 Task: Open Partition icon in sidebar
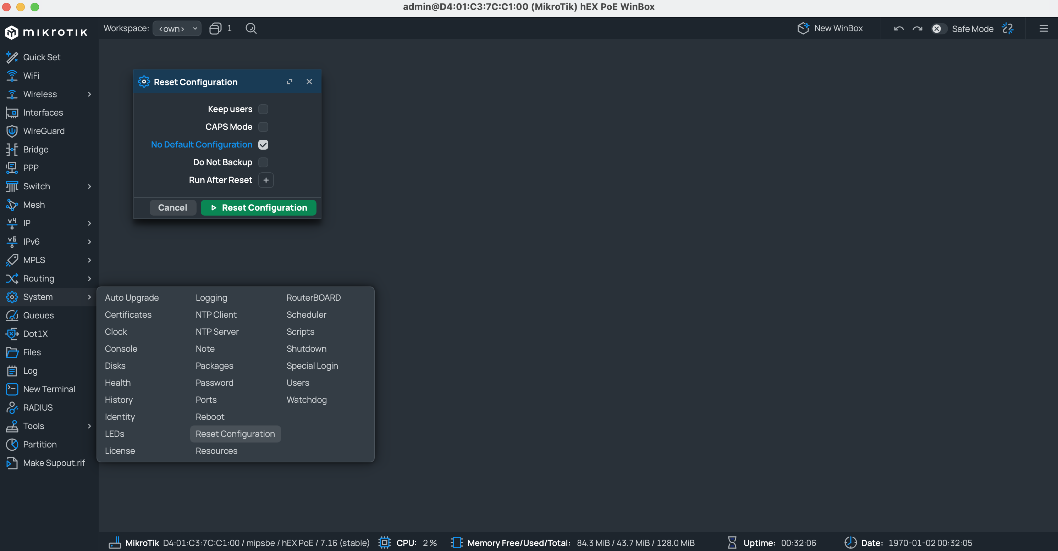click(12, 444)
